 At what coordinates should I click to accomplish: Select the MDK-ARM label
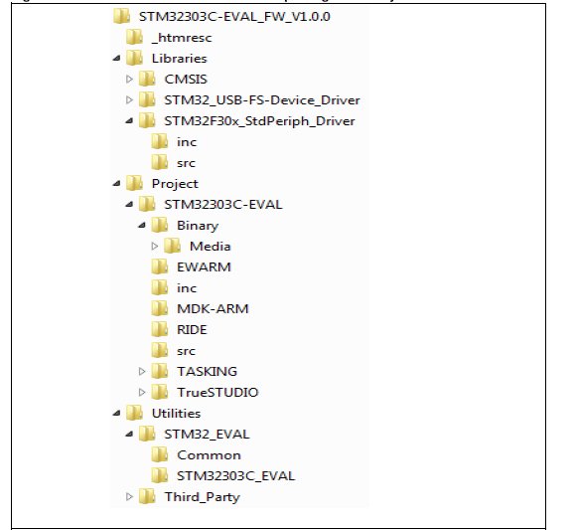213,309
